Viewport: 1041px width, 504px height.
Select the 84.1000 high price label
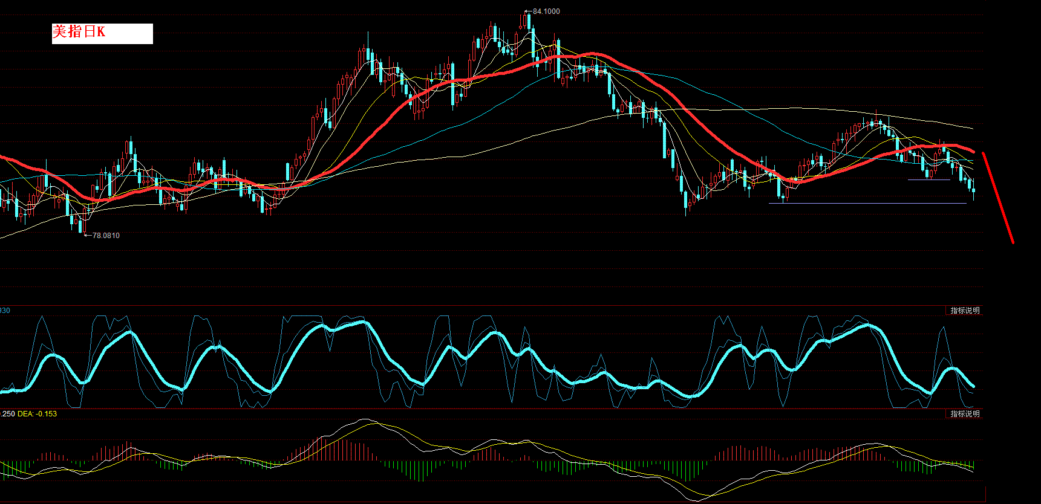coord(546,11)
